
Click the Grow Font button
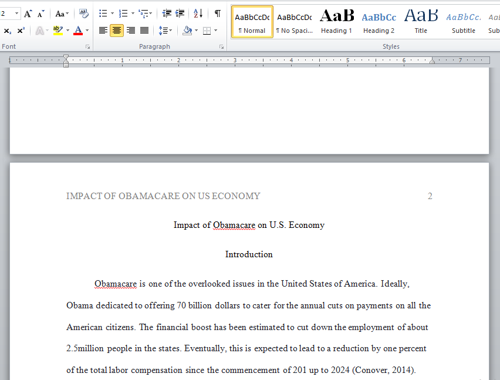(x=28, y=14)
